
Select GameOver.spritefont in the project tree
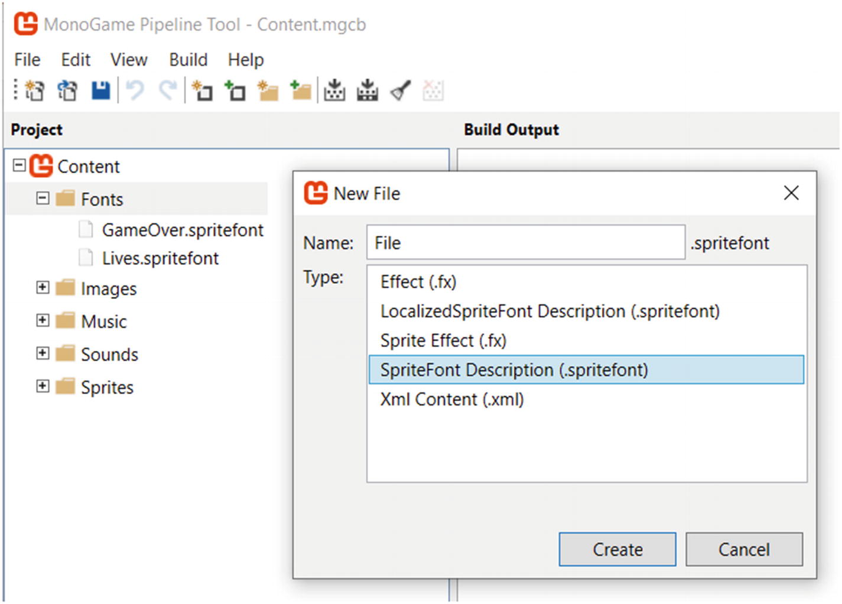point(183,230)
